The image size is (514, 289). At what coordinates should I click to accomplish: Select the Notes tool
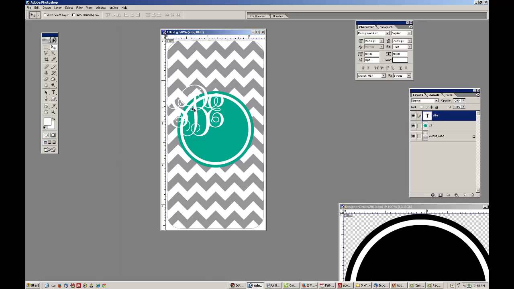[46, 106]
